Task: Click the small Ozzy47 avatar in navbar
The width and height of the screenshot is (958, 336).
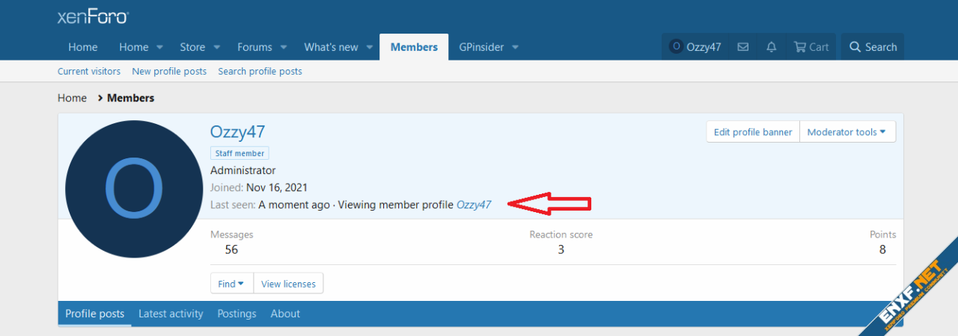Action: tap(676, 47)
